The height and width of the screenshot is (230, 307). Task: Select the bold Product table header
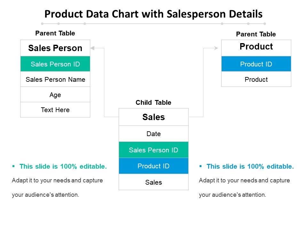pyautogui.click(x=256, y=47)
